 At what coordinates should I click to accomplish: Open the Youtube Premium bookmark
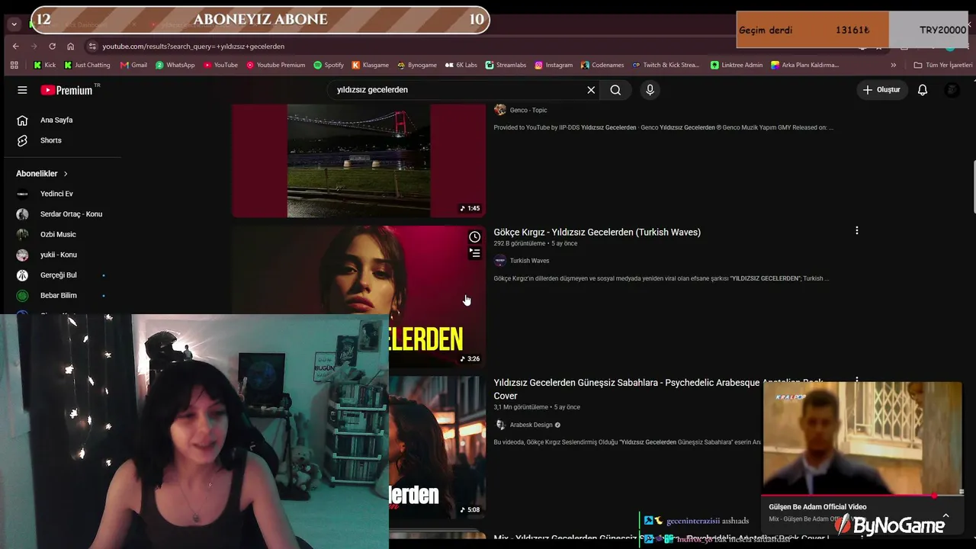point(275,65)
